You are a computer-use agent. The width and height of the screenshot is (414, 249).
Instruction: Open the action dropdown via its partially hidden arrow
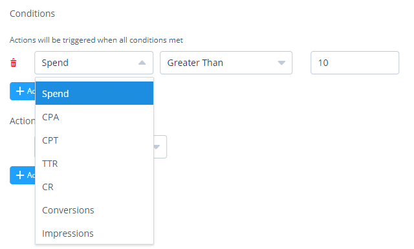pyautogui.click(x=157, y=147)
